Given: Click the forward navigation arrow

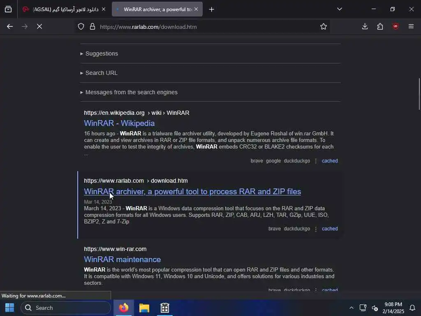Looking at the screenshot, I should (25, 27).
